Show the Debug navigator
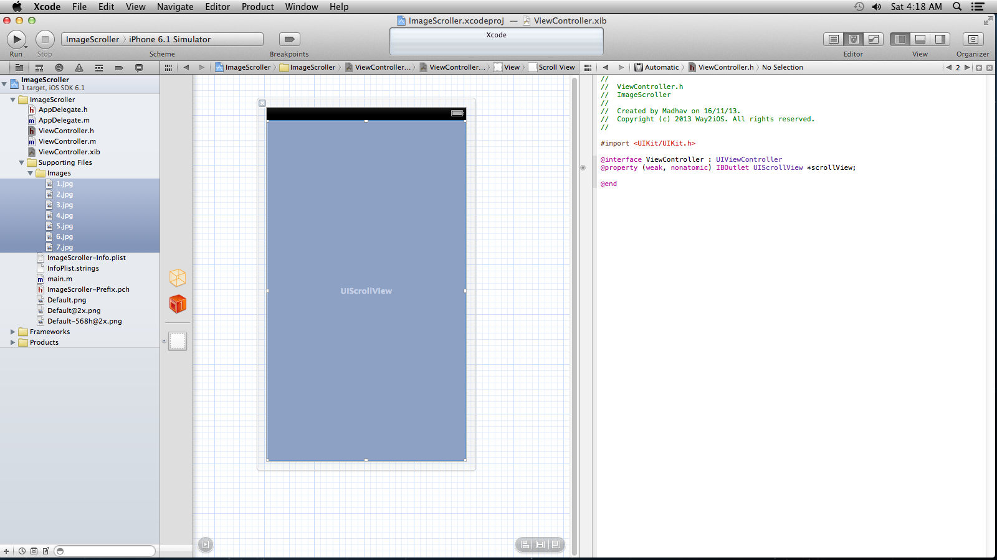The height and width of the screenshot is (560, 997). click(x=99, y=67)
